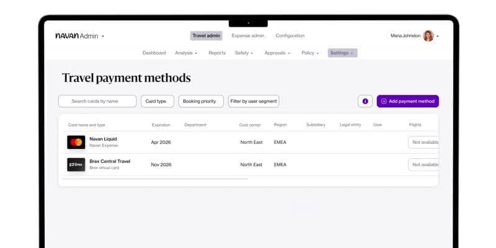
Task: Click the Filter by user segment button
Action: pos(254,101)
